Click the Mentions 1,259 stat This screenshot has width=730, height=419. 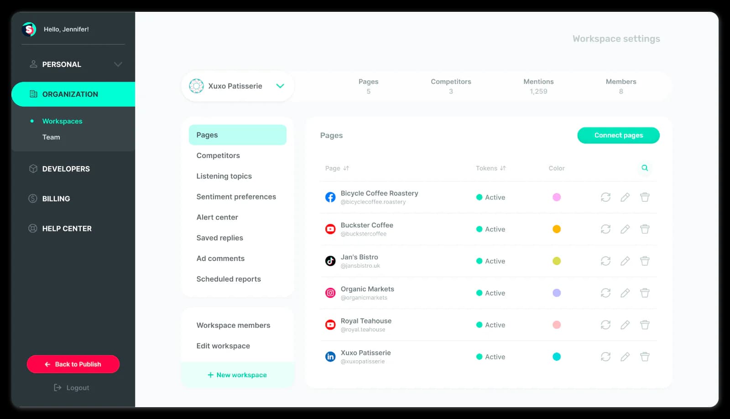tap(538, 86)
